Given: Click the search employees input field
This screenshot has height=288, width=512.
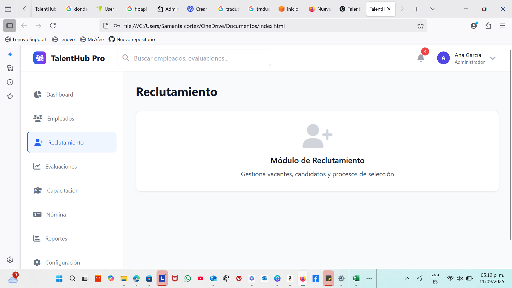Looking at the screenshot, I should (x=195, y=58).
